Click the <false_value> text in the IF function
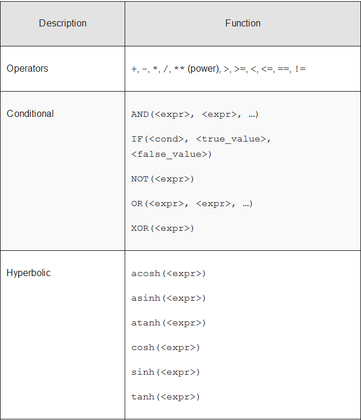The width and height of the screenshot is (361, 420). [171, 154]
